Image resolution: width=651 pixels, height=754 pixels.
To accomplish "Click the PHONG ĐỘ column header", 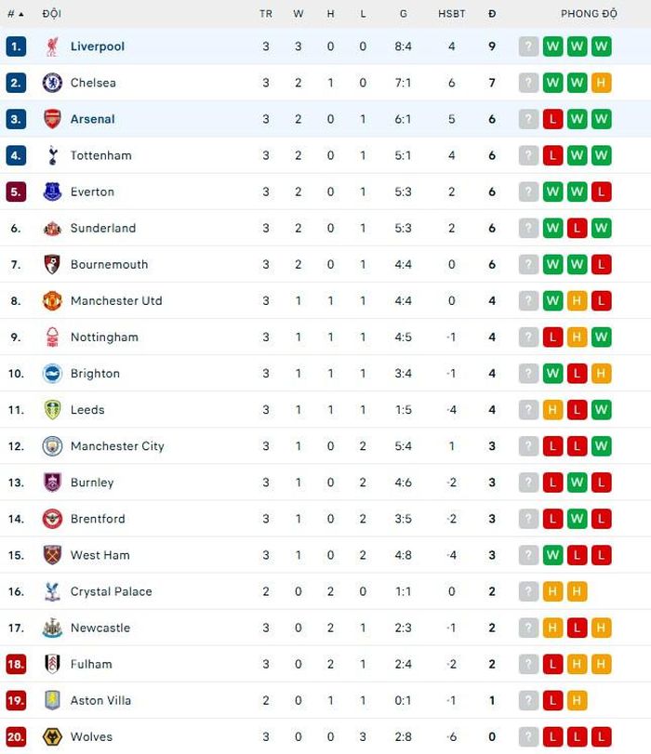I will point(589,14).
